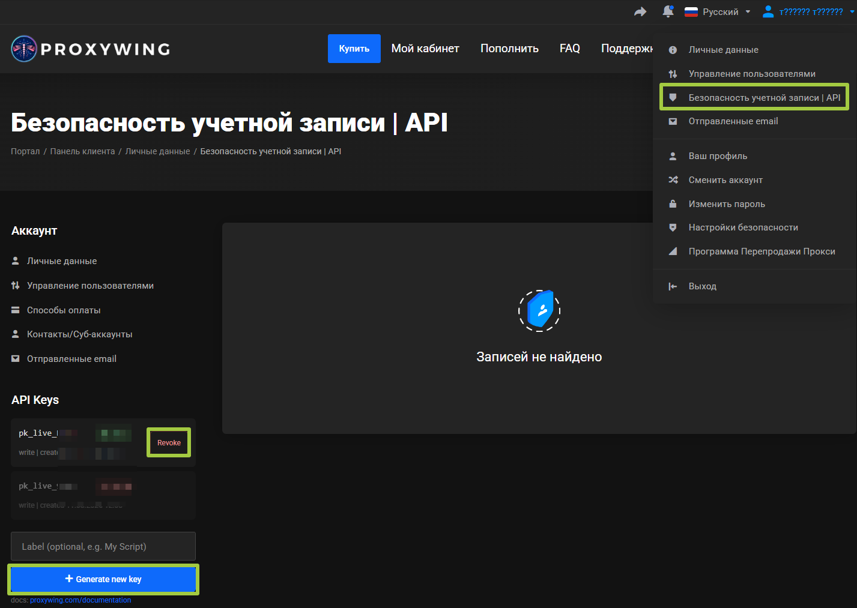Click sliders icon beside Управление пользователями in dropdown

tap(673, 74)
